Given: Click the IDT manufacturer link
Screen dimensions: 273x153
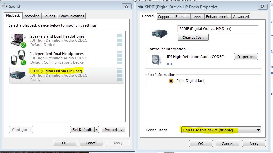Looking at the screenshot, I should point(170,64).
